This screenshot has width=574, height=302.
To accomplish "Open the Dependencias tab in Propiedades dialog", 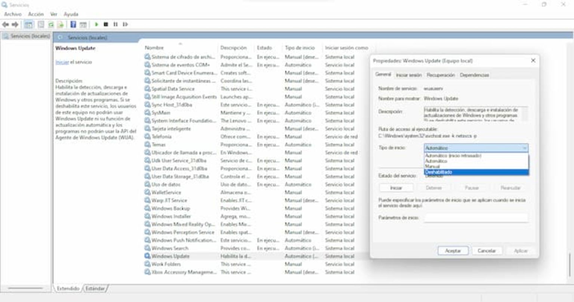I will click(475, 75).
